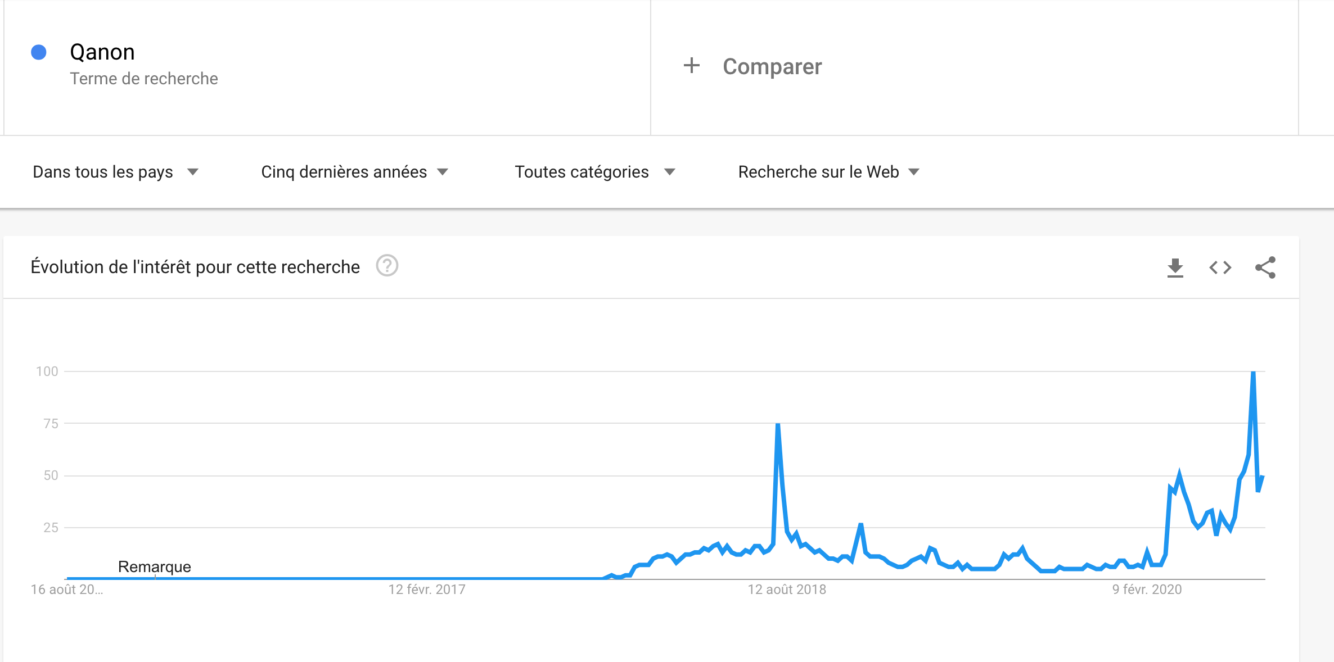This screenshot has width=1334, height=662.
Task: Expand the Recherche sur le Web selector
Action: pyautogui.click(x=828, y=172)
